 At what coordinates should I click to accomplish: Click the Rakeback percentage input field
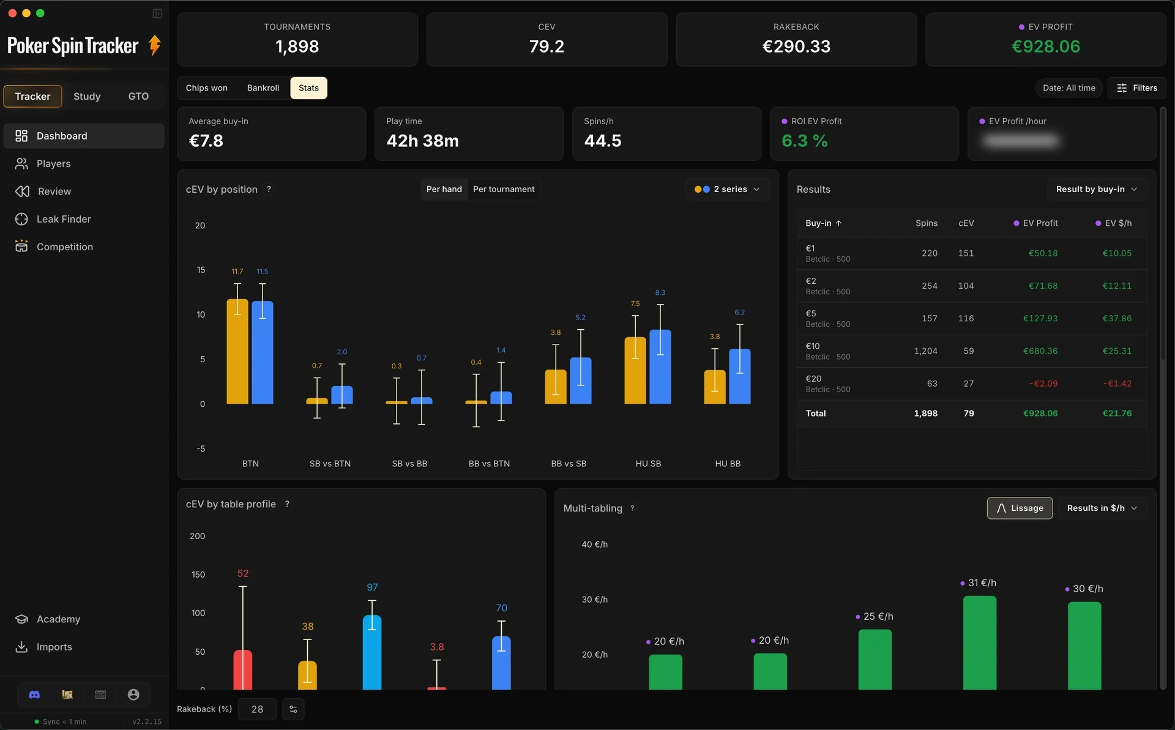click(x=257, y=709)
